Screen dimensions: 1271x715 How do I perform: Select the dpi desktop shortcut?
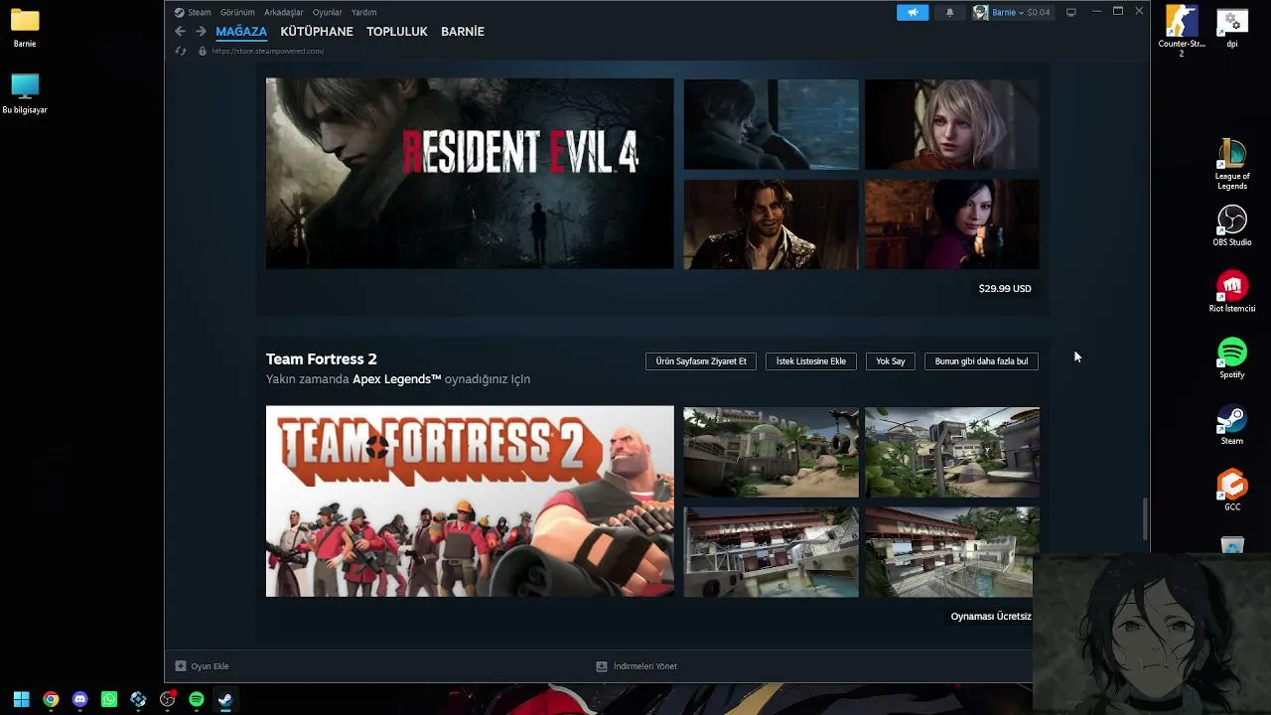tap(1232, 28)
